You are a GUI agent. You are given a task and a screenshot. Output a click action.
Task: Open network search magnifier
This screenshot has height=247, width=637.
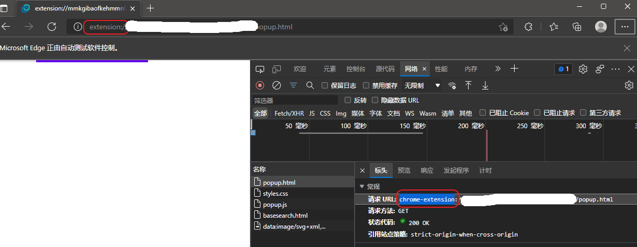coord(310,85)
